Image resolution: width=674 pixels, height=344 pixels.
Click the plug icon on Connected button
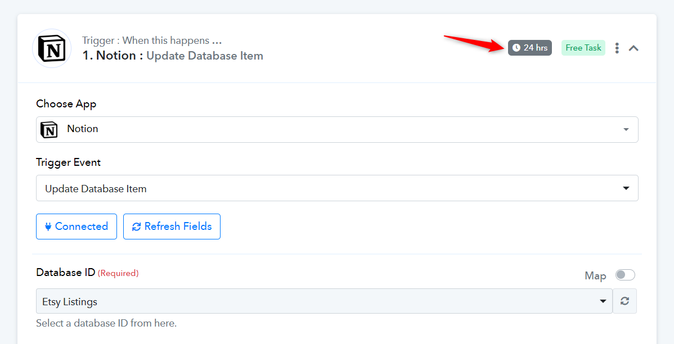pos(48,227)
